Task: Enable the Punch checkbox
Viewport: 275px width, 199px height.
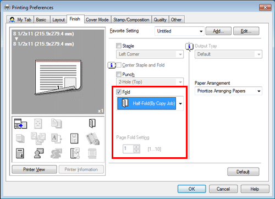Action: pos(119,74)
